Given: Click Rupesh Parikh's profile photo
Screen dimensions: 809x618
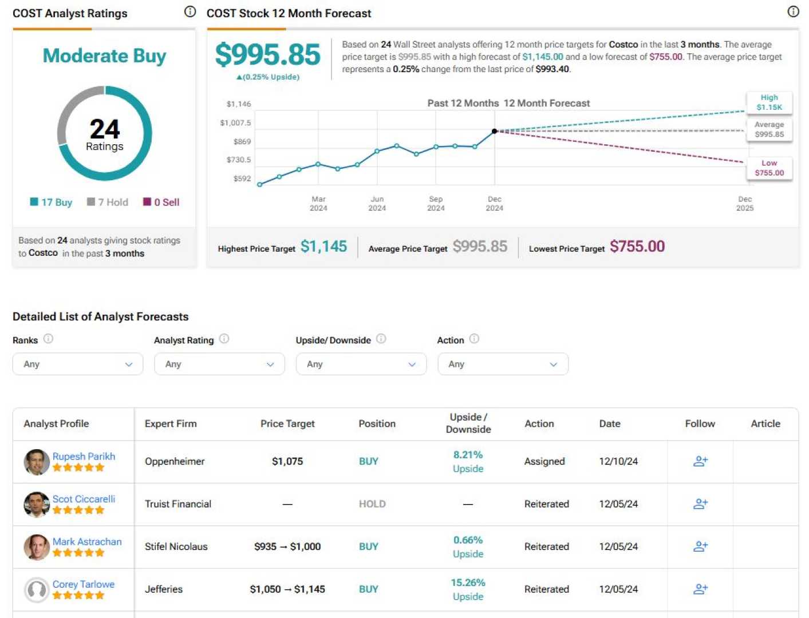Looking at the screenshot, I should click(37, 462).
